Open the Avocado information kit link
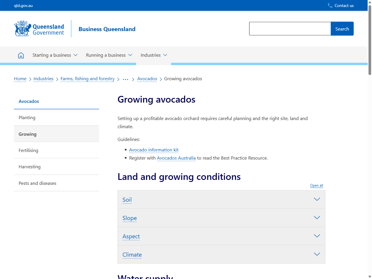 pos(154,150)
